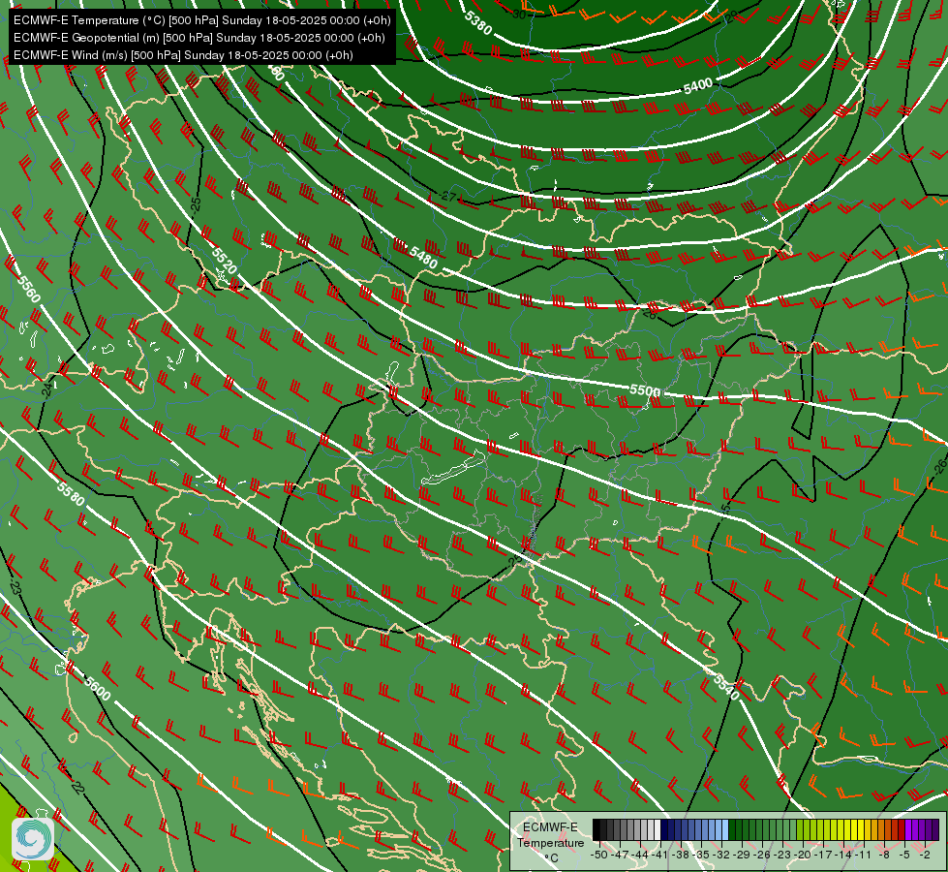Click the 5400 geopotential contour label
This screenshot has height=872, width=948.
tap(698, 86)
